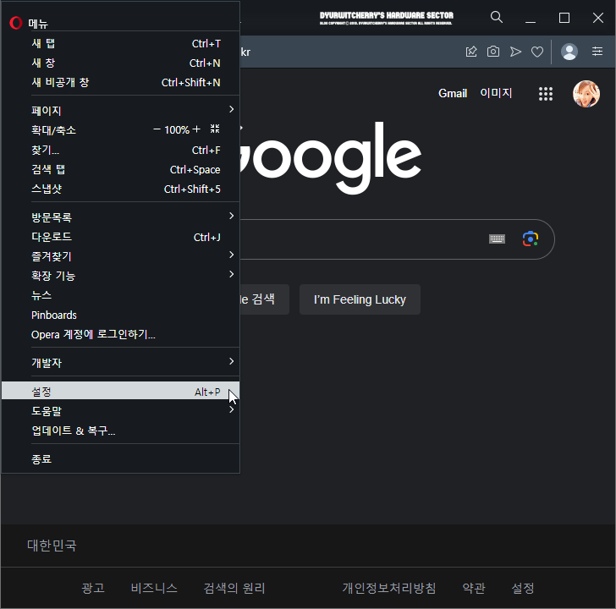Viewport: 616px width, 609px height.
Task: Open Easy Setup sliders icon
Action: (x=597, y=51)
